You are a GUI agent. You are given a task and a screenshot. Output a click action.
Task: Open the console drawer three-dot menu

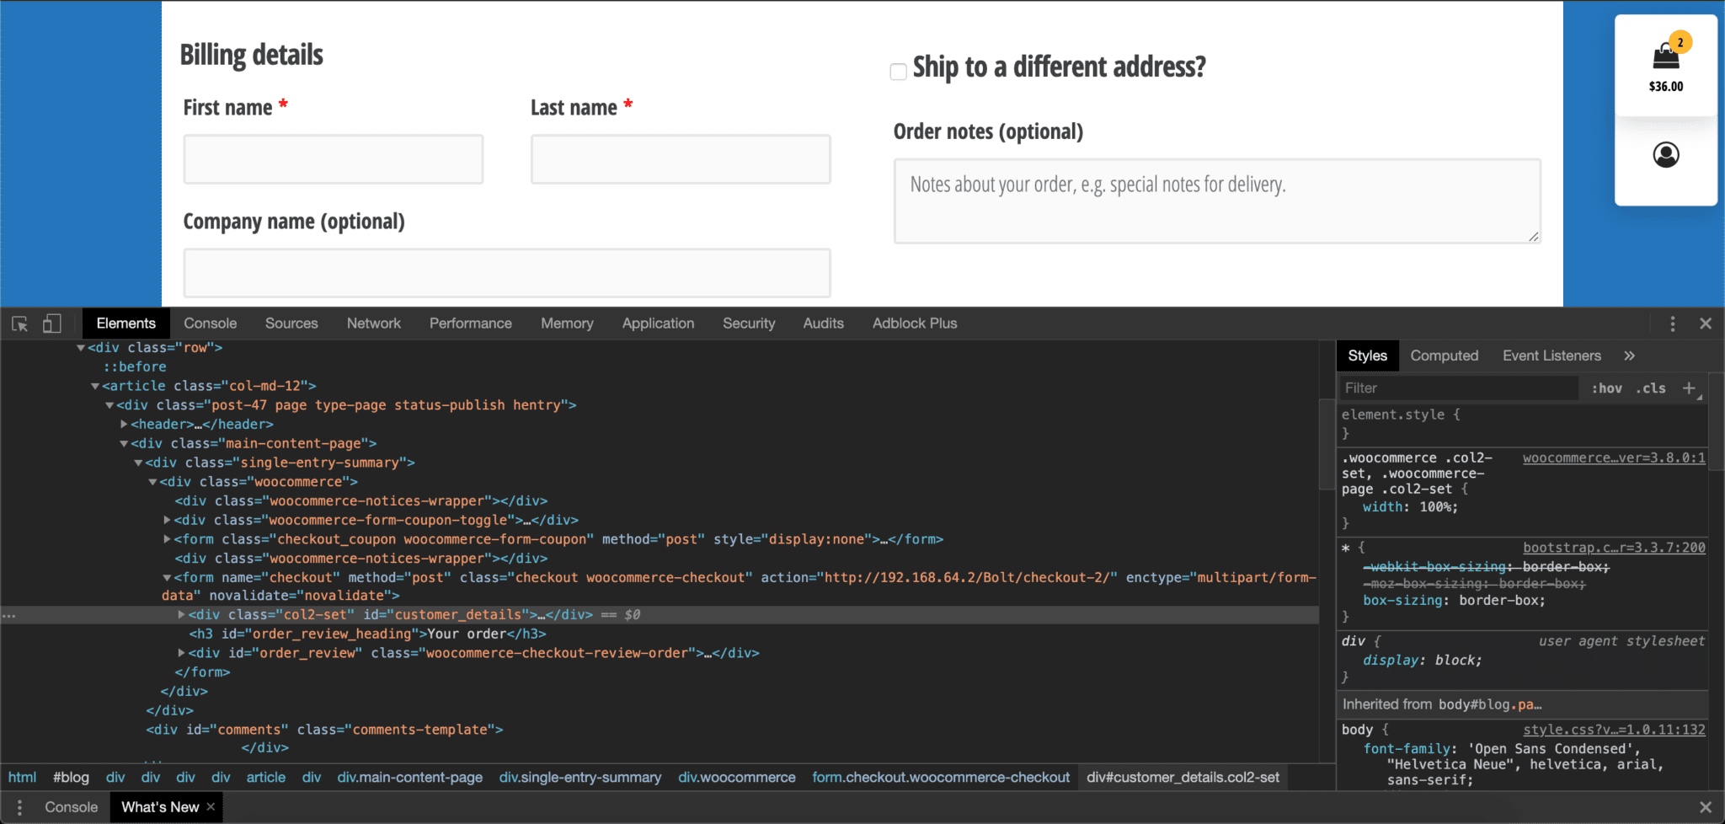coord(19,807)
